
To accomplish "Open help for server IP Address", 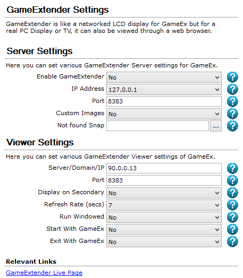I will point(232,89).
